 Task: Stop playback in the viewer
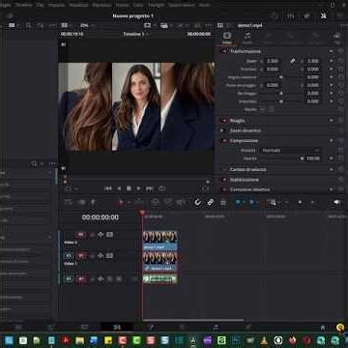(129, 188)
